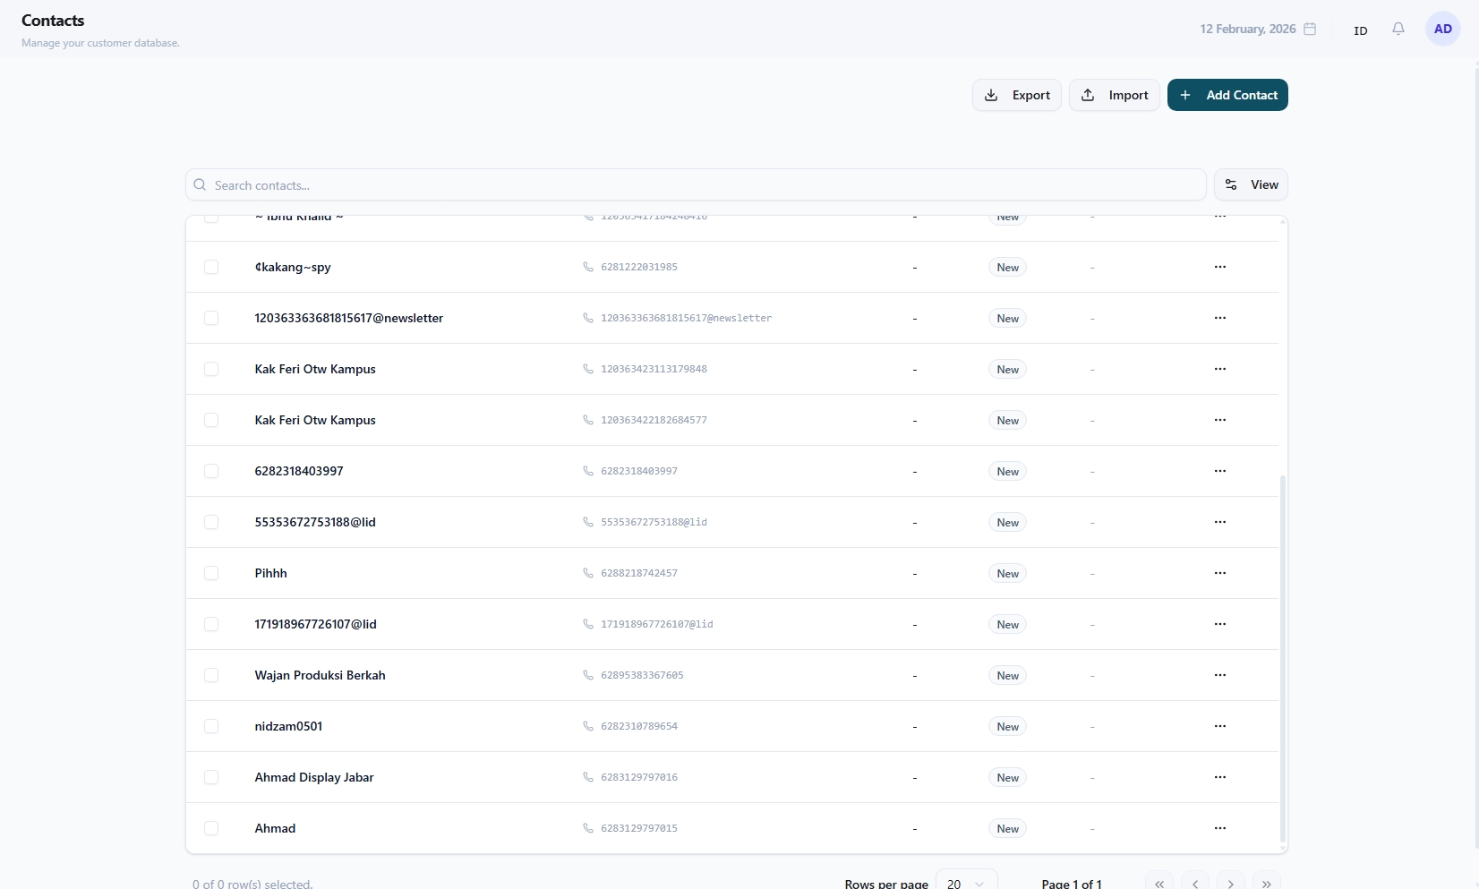Click the Add Contact button
The width and height of the screenshot is (1479, 889).
pos(1227,95)
